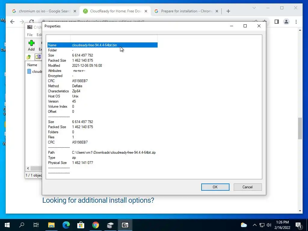308x231 pixels.
Task: Open the 7-Zip taskbar button
Action: tap(125, 225)
